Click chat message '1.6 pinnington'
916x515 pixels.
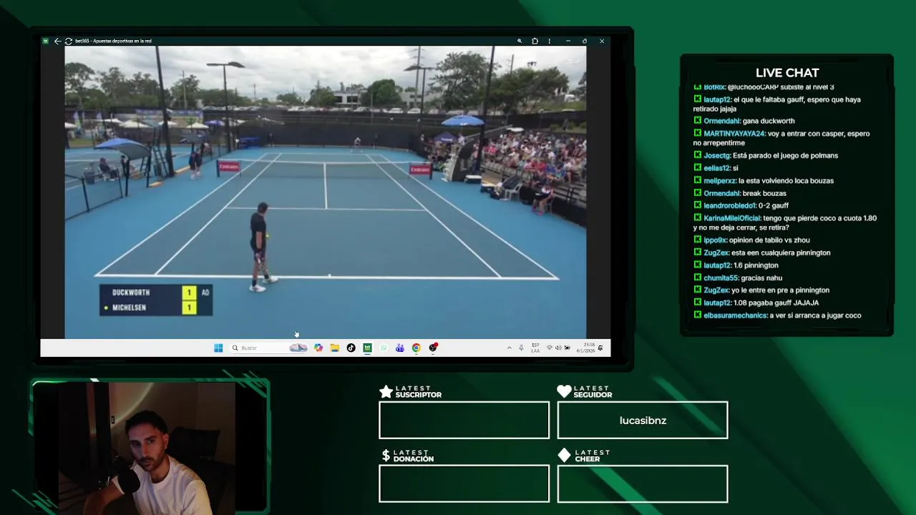click(756, 265)
